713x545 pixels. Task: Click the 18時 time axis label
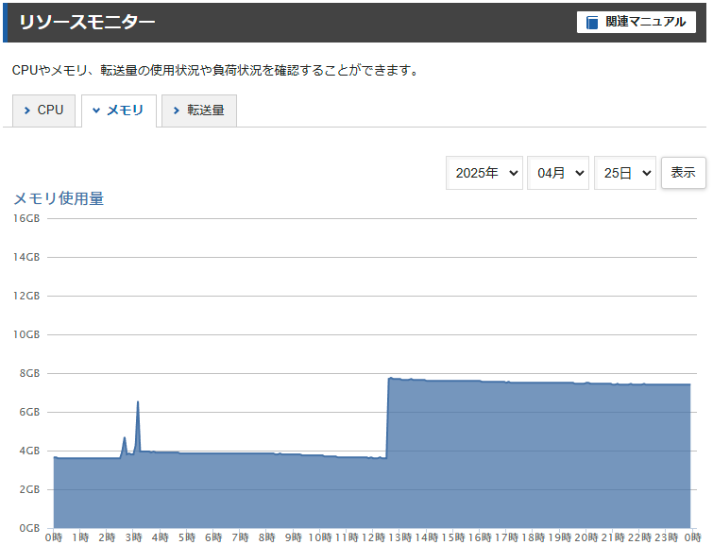(533, 537)
